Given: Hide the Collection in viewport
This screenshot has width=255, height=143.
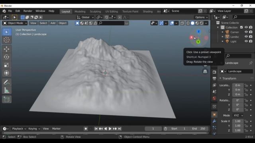Looking at the screenshot, I should tap(246, 27).
